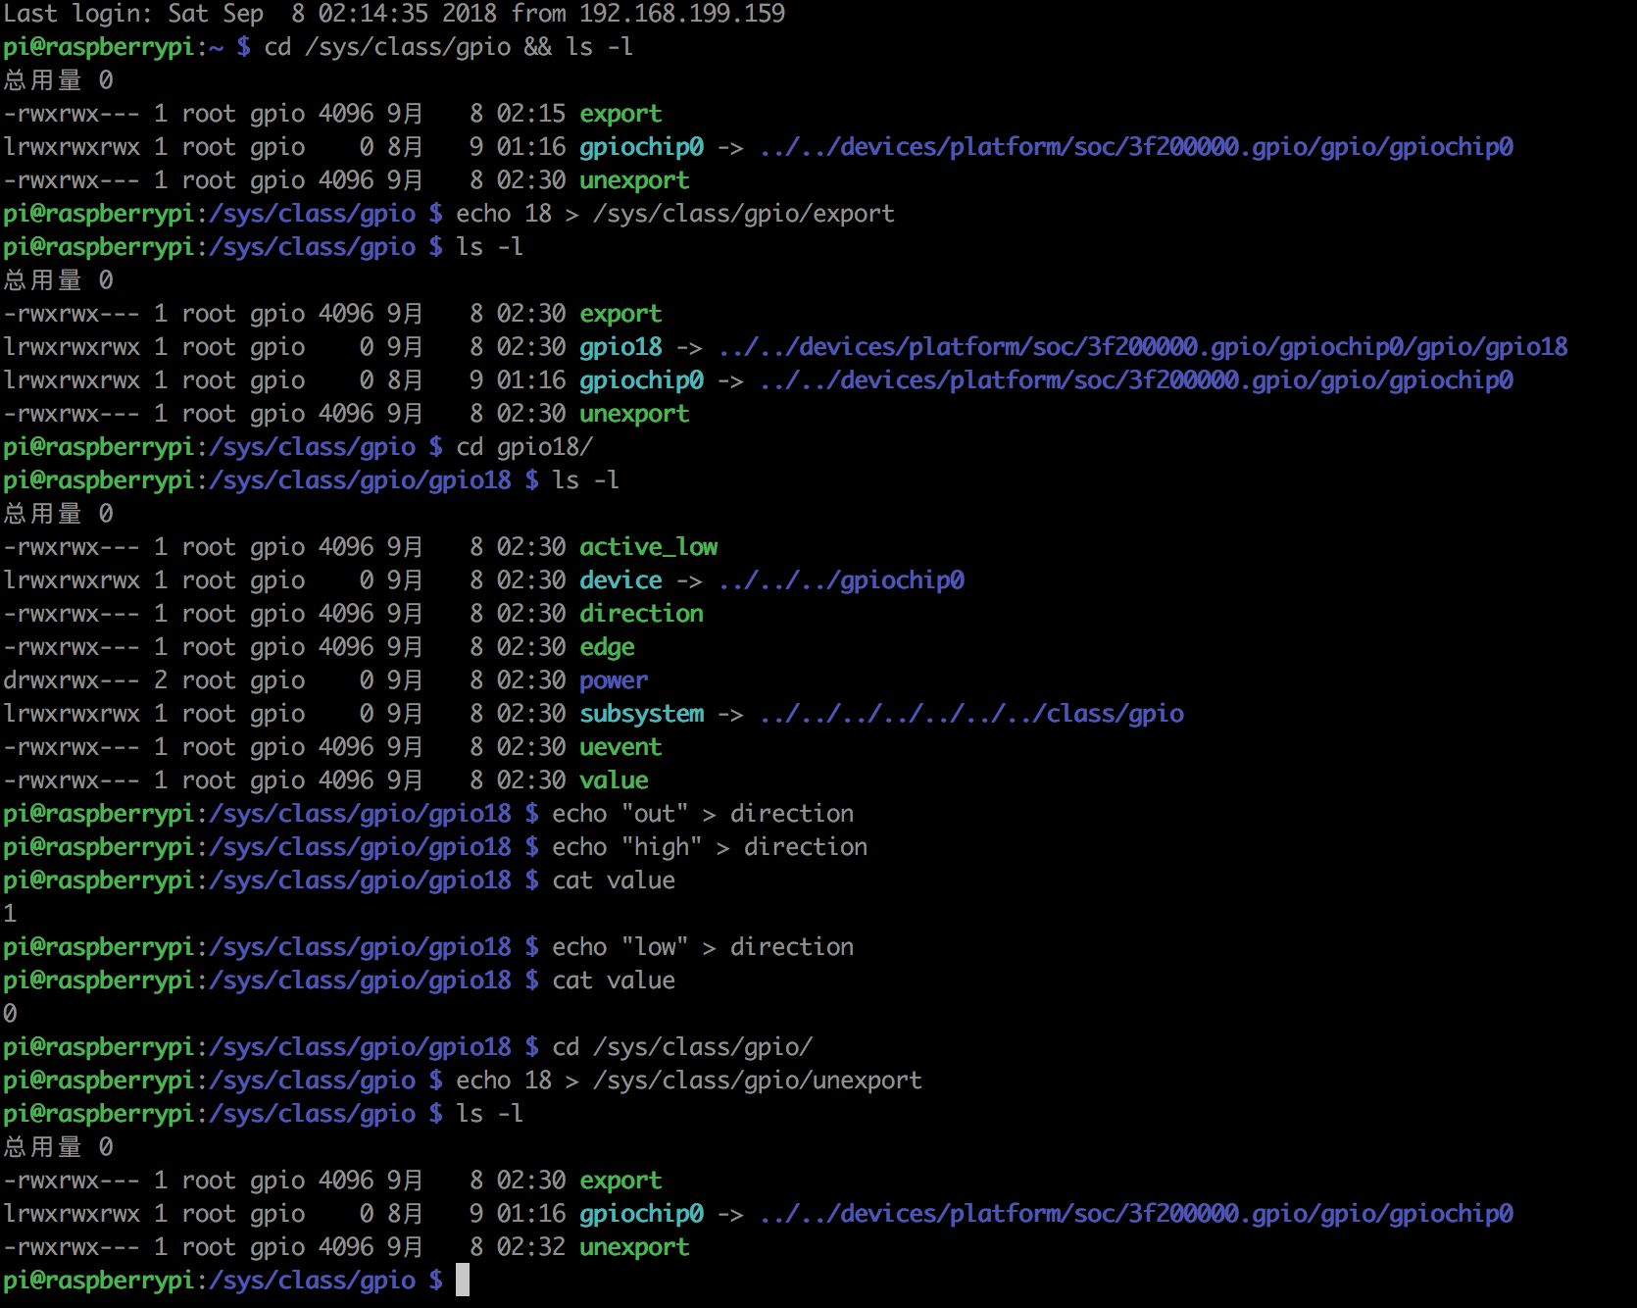Click the 'value' file name in listing

[614, 780]
